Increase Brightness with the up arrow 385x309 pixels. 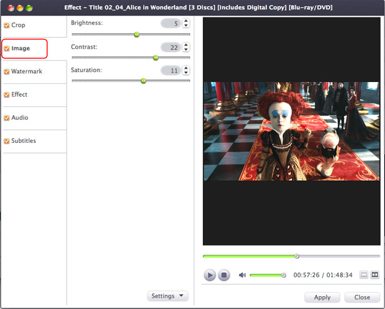186,21
